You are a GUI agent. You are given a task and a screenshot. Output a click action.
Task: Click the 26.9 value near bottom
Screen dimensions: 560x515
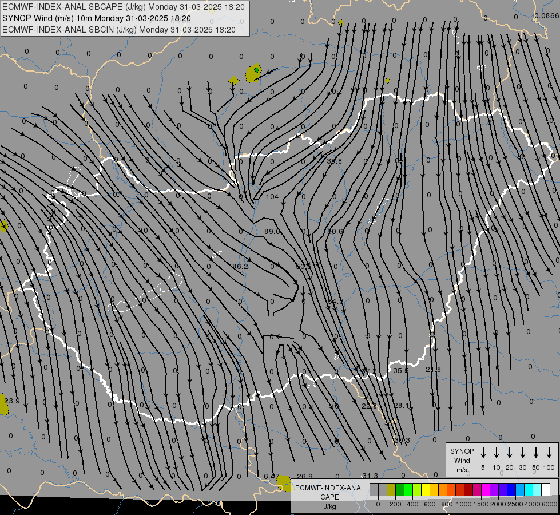[x=305, y=477]
